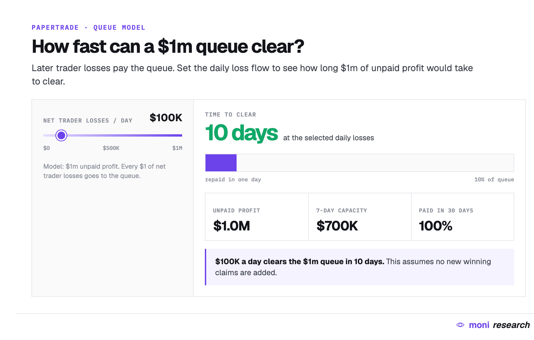
Task: Open the Paid in 30 Days card
Action: click(x=462, y=217)
